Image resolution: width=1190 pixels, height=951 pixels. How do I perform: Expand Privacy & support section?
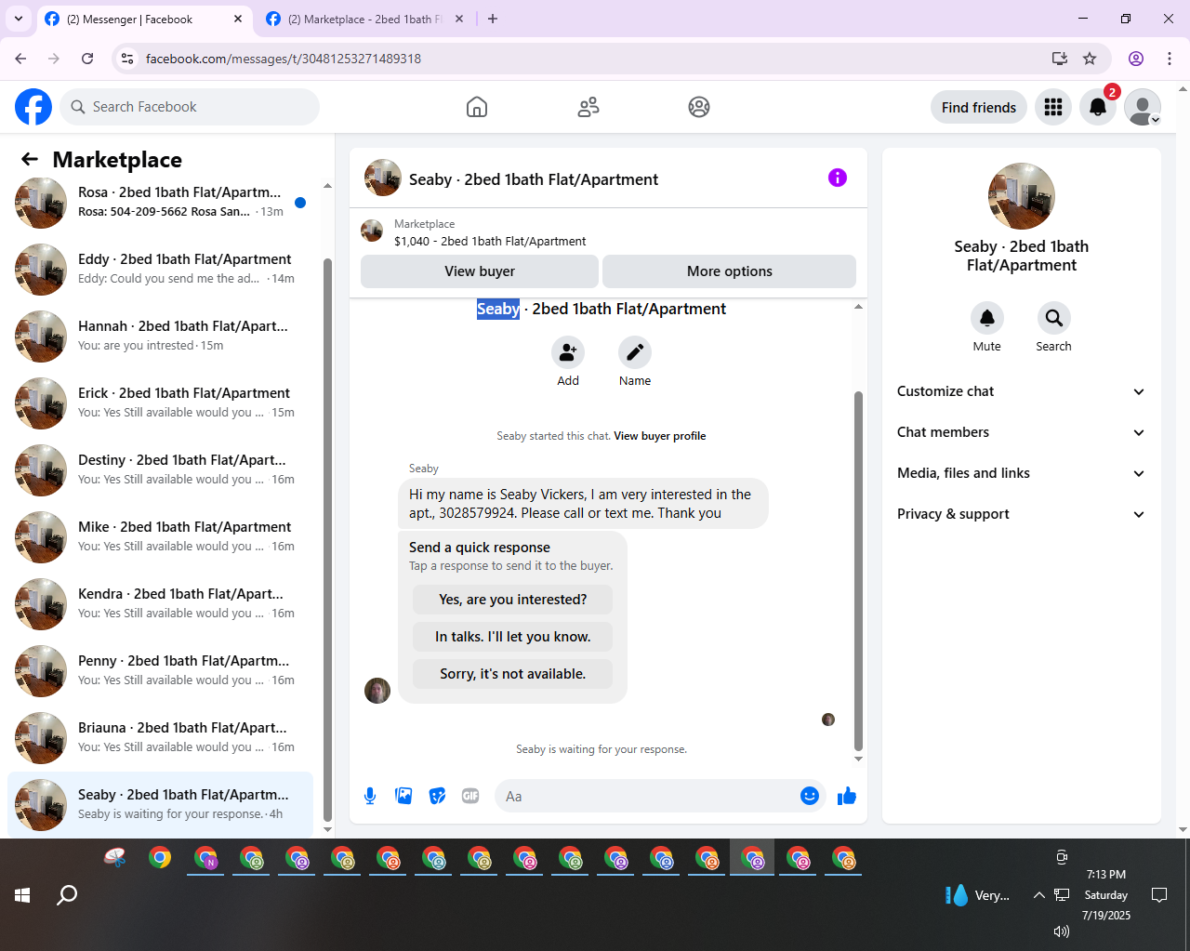1021,514
